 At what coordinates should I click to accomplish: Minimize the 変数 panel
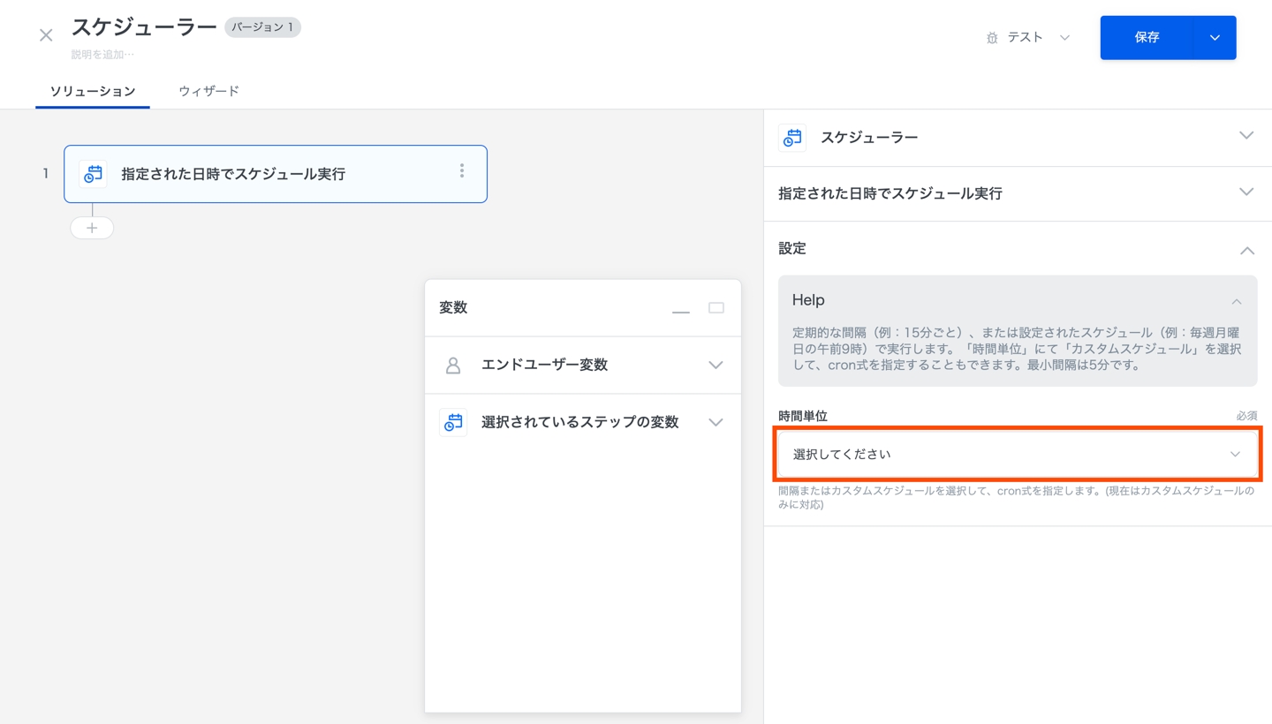[x=680, y=309]
